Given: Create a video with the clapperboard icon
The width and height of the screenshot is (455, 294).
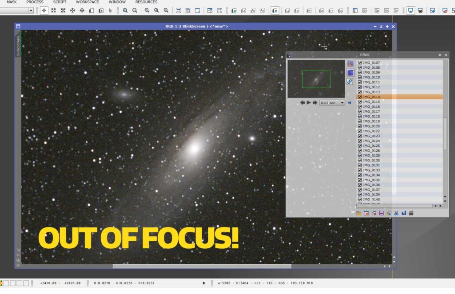Looking at the screenshot, I should click(411, 213).
